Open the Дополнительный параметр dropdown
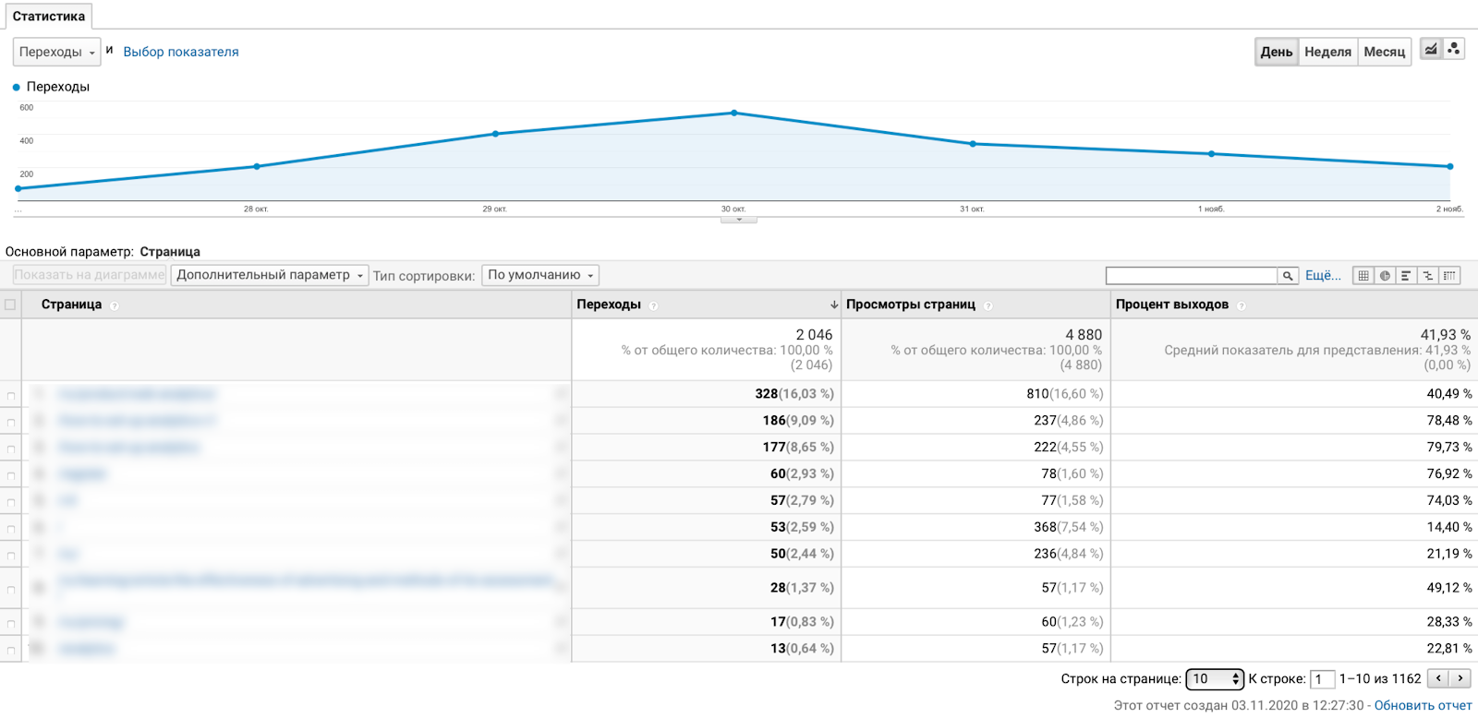1478x718 pixels. coord(270,275)
